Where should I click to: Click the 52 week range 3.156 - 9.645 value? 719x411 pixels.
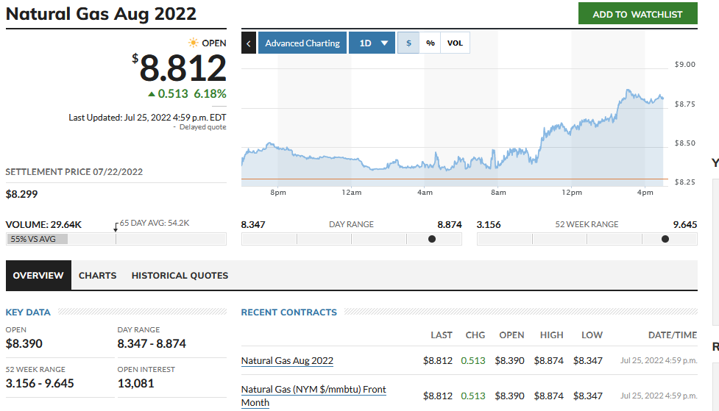[40, 383]
